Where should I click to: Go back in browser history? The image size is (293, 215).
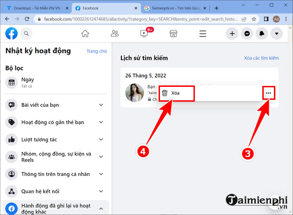(x=7, y=19)
